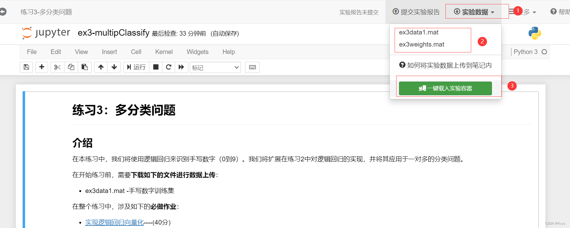
Task: Run the current cell with 运行 button
Action: click(x=136, y=67)
